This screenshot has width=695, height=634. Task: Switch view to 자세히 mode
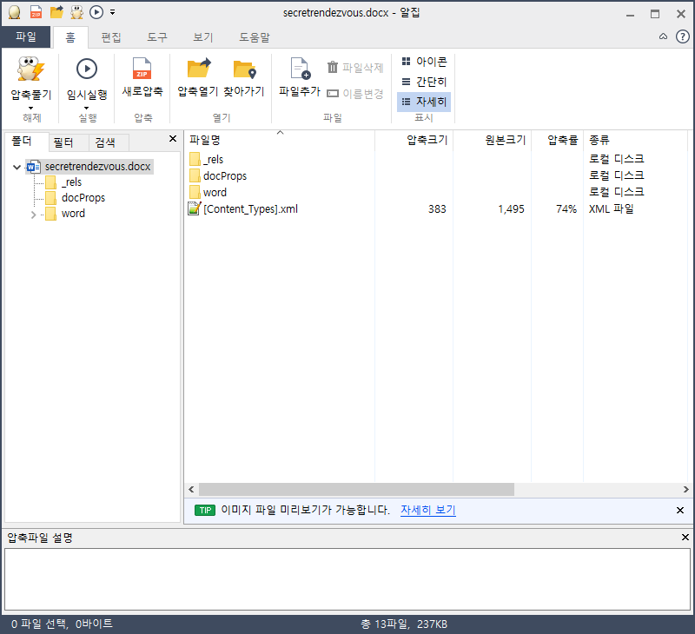coord(424,102)
